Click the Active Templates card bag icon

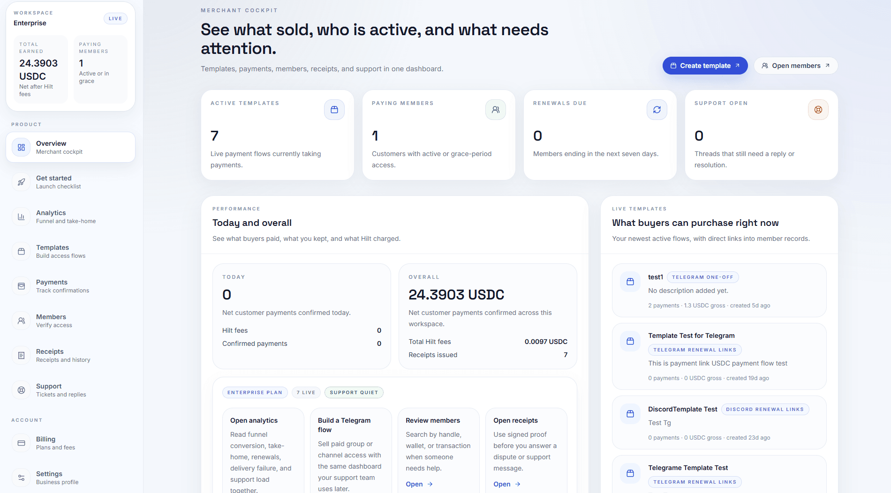pos(334,110)
